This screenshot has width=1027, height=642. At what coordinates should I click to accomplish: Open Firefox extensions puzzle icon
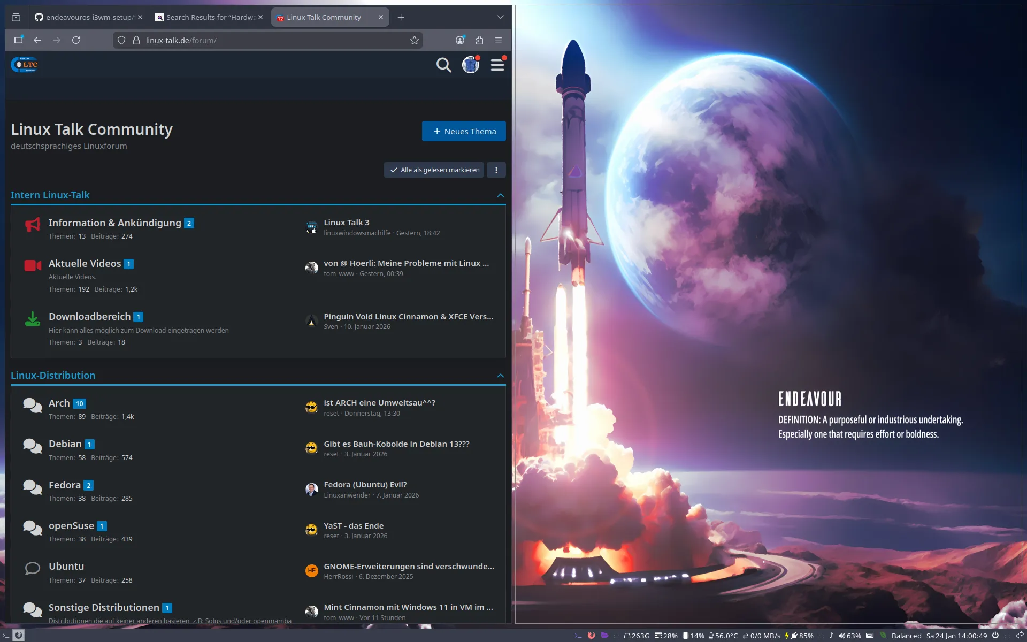(479, 41)
